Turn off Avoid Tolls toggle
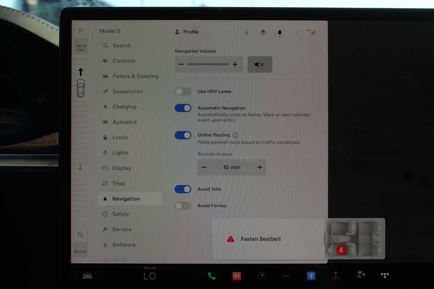 point(183,189)
